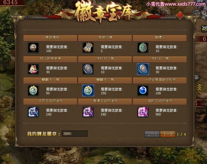This screenshot has width=207, height=164.
Task: Click the 一级坐骑潜能经验丹 blue orb icon
Action: point(143,91)
